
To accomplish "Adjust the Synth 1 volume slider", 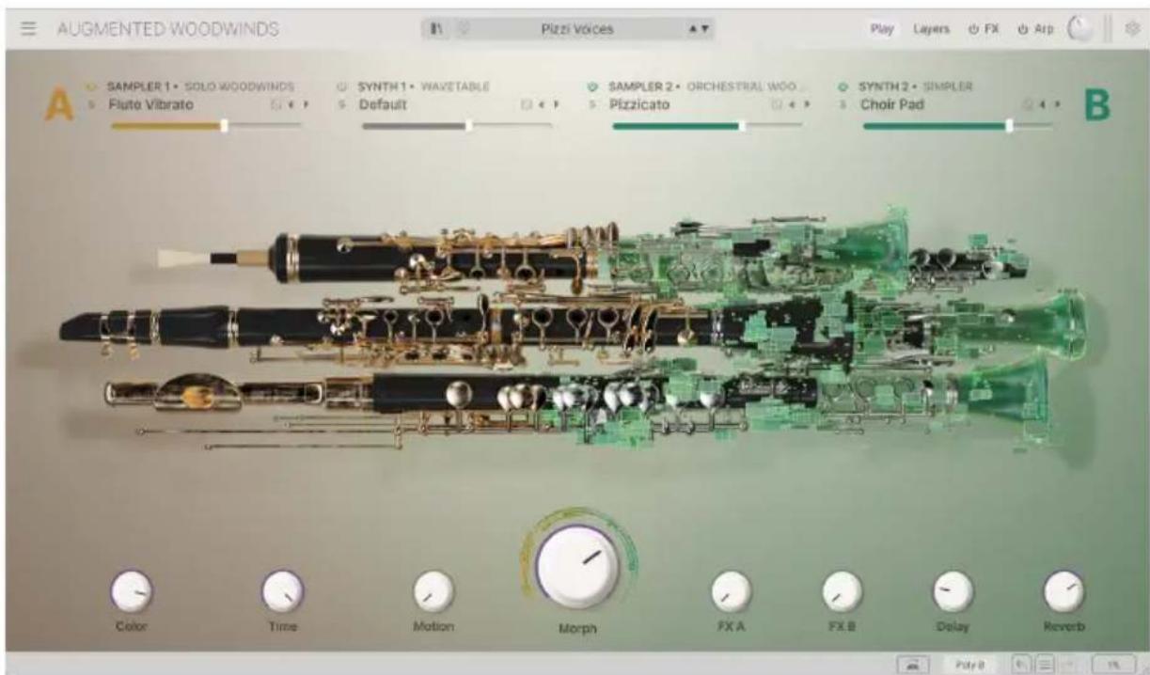I will pos(457,125).
